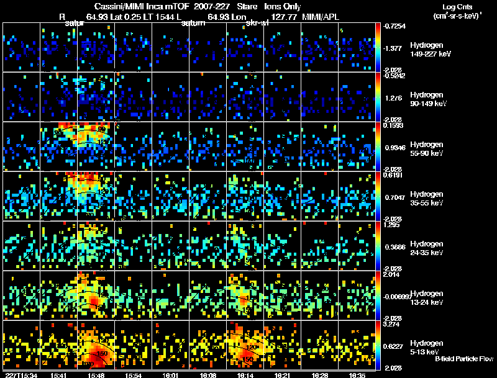The image size is (497, 378).
Task: Click the '15:54' time axis label
Action: pyautogui.click(x=133, y=375)
